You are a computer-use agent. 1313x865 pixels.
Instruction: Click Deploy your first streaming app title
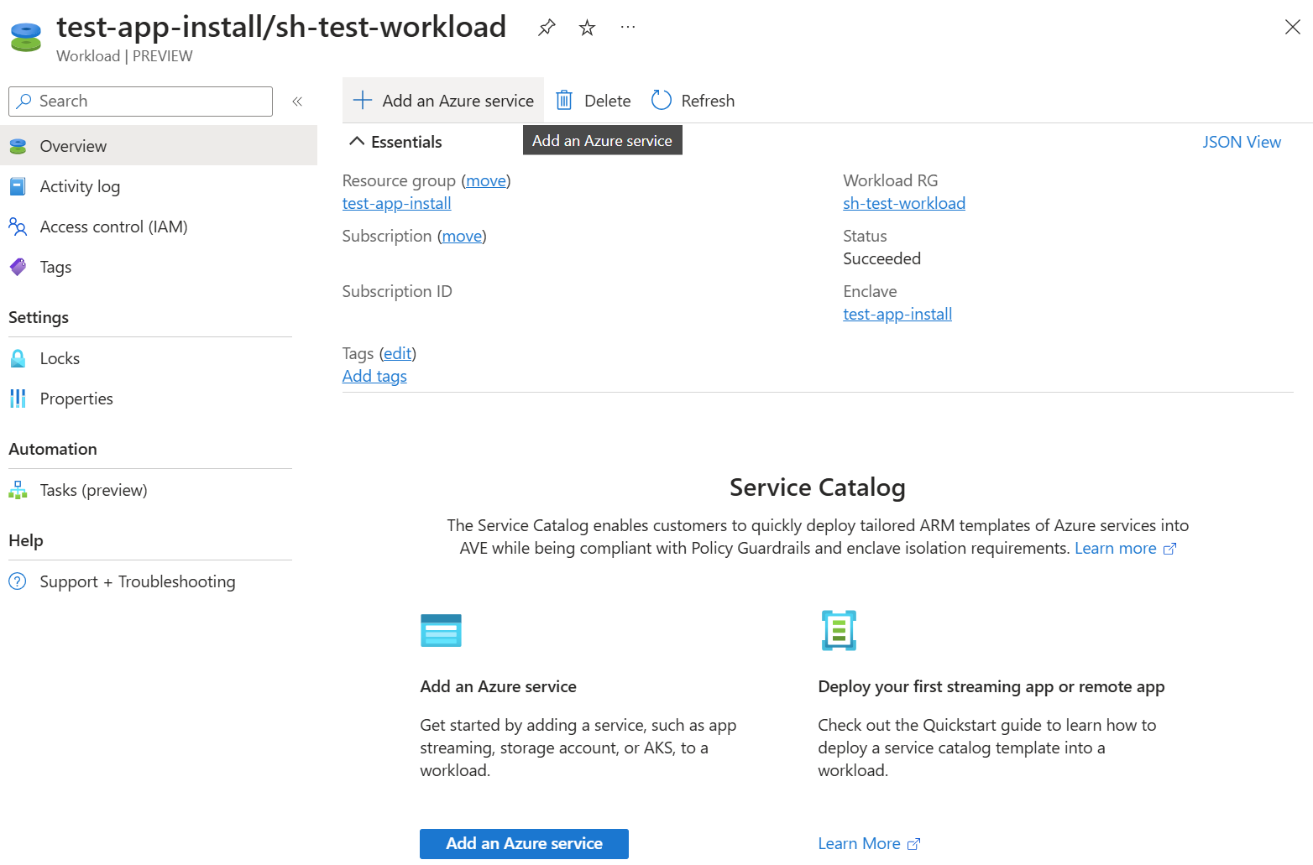coord(991,686)
